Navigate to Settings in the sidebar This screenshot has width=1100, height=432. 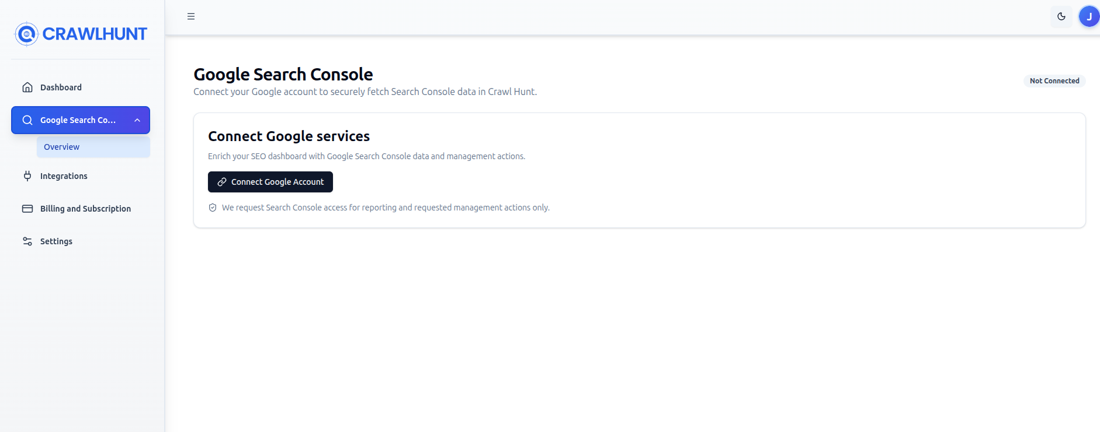click(56, 241)
